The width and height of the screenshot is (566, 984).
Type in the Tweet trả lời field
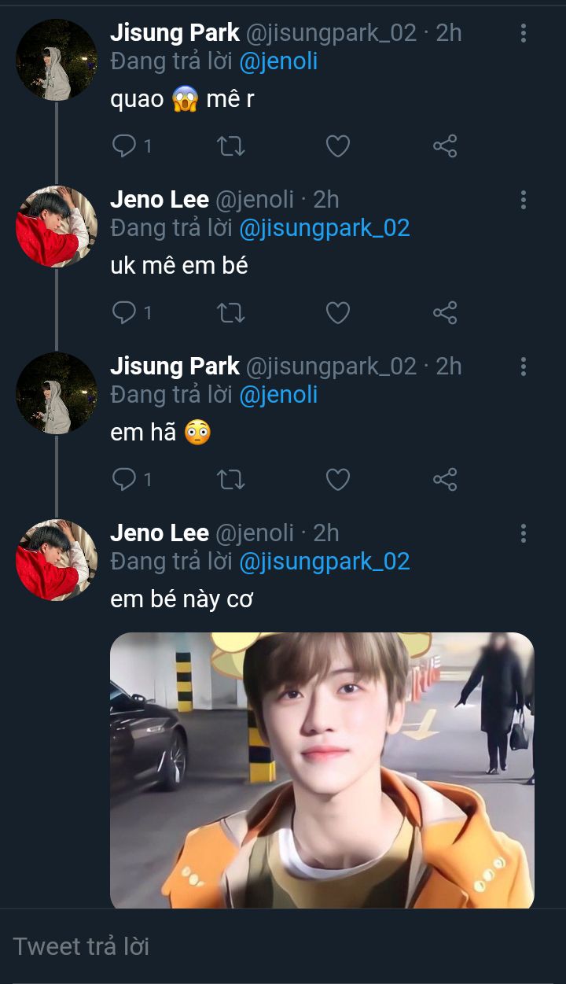[x=283, y=946]
